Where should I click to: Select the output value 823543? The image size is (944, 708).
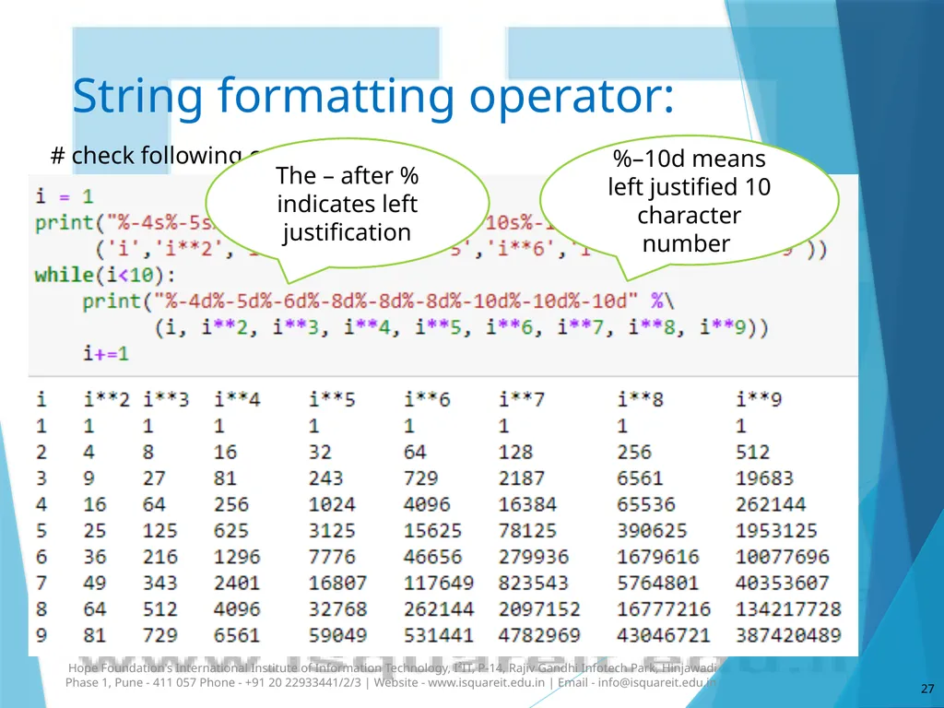(x=534, y=583)
